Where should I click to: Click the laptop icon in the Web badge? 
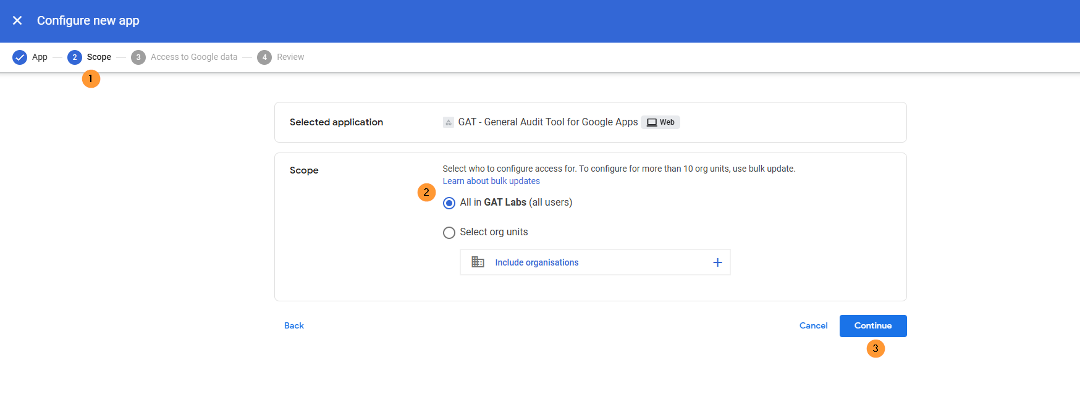651,122
